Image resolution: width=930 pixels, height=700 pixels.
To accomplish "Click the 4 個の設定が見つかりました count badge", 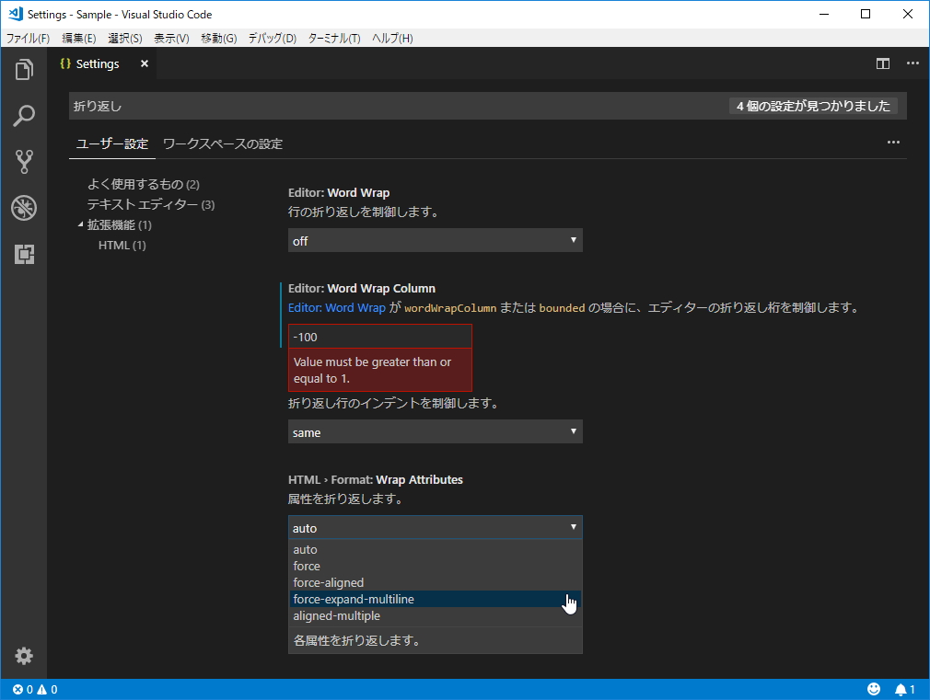I will (x=813, y=106).
